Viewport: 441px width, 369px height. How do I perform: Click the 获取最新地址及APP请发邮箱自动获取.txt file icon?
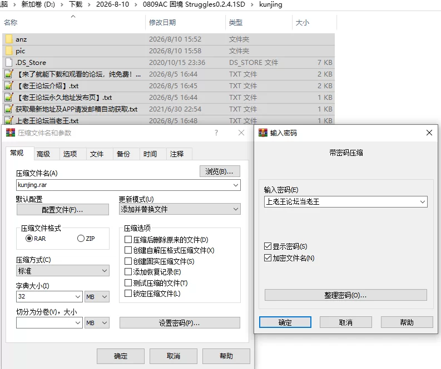click(x=9, y=109)
